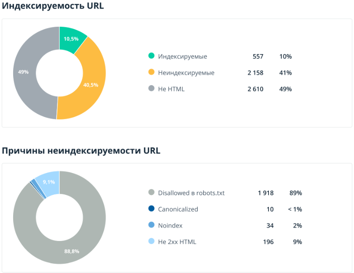Viewport: 354px width, 273px height.
Task: Click the gray Disallowed в robots.txt legend dot
Action: click(x=151, y=193)
